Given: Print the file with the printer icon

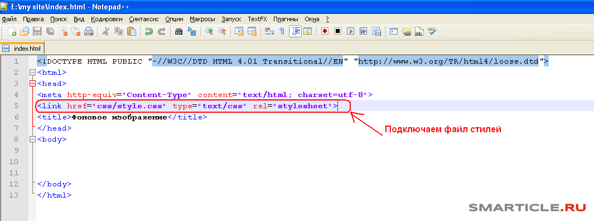Looking at the screenshot, I should click(89, 31).
